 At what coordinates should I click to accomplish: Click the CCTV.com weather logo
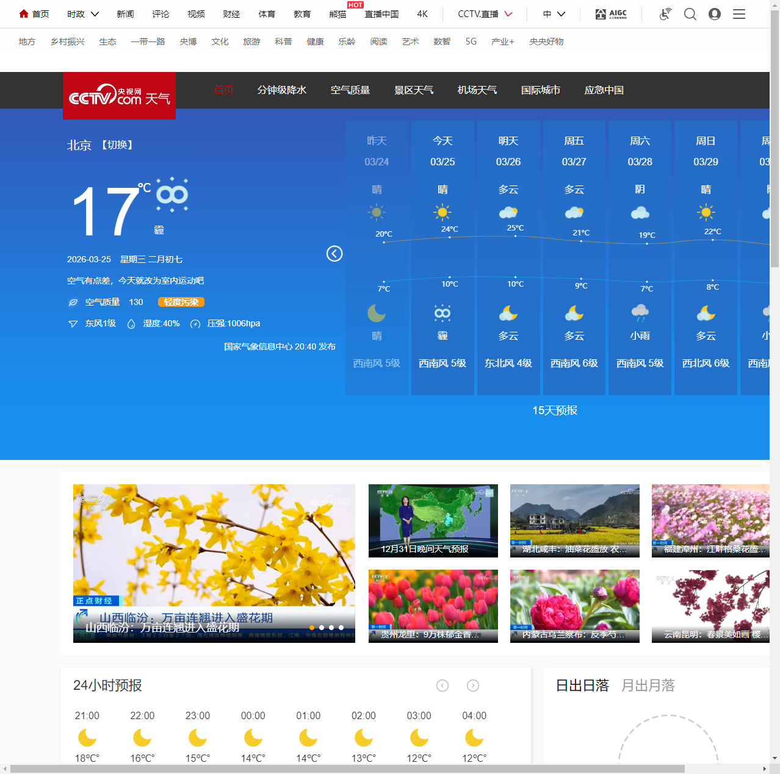click(x=119, y=96)
